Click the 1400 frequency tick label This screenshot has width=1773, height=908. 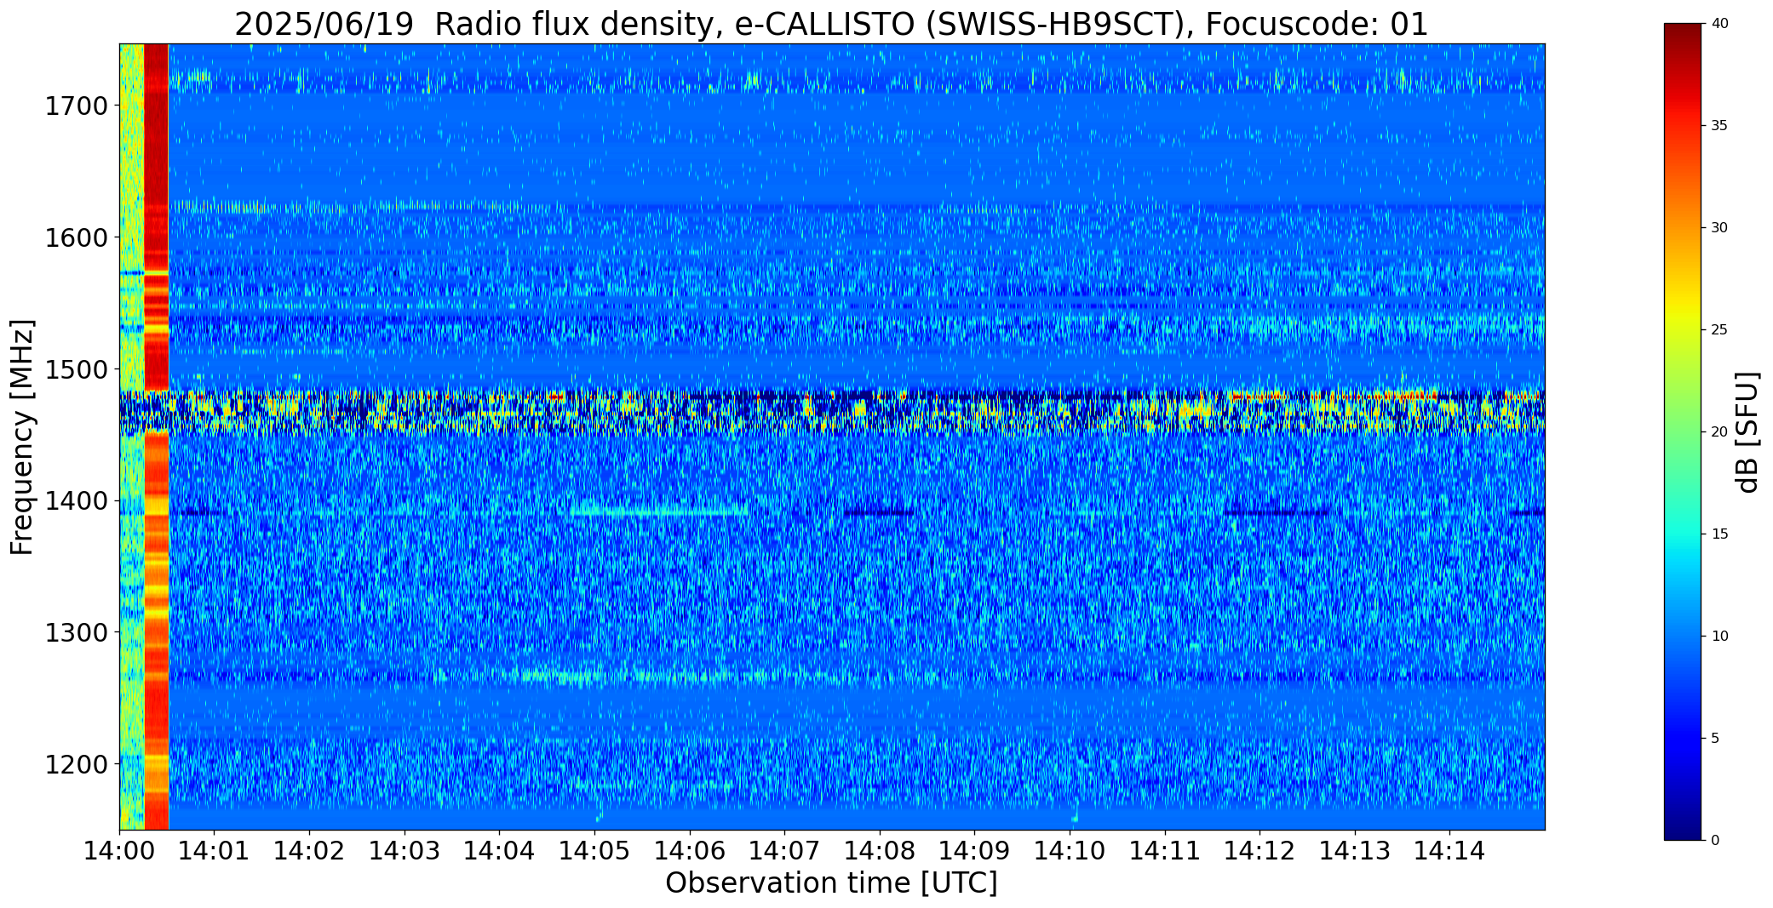click(76, 500)
